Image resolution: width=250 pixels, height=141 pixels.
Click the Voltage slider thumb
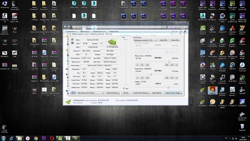coord(168,87)
